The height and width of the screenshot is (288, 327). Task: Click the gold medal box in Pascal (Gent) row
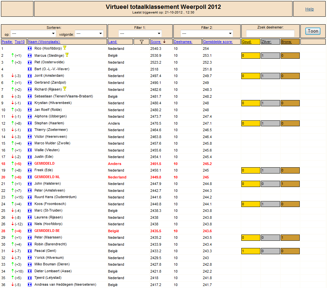pyautogui.click(x=251, y=251)
